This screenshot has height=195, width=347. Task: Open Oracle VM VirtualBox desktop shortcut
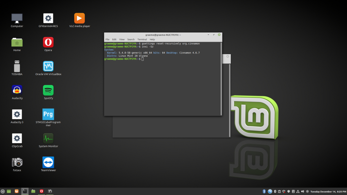(48, 66)
